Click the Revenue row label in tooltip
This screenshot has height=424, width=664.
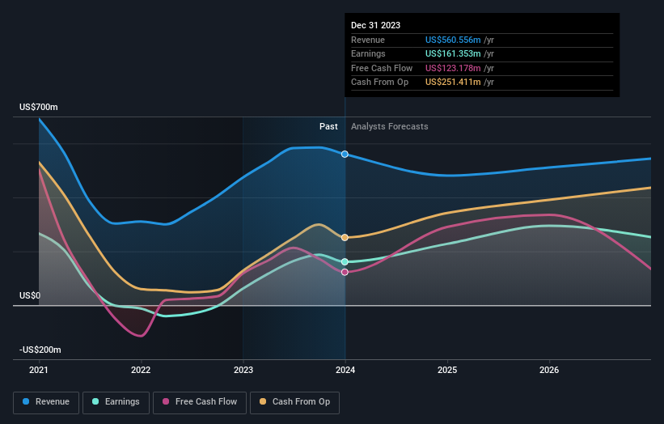(368, 40)
